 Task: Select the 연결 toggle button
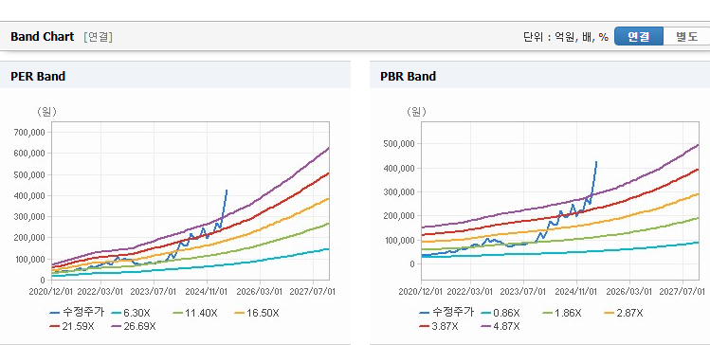click(639, 37)
